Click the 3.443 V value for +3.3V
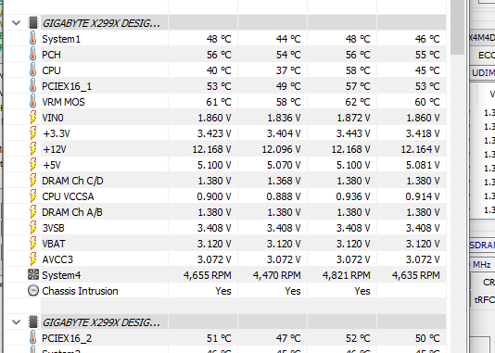The height and width of the screenshot is (353, 495). 353,133
